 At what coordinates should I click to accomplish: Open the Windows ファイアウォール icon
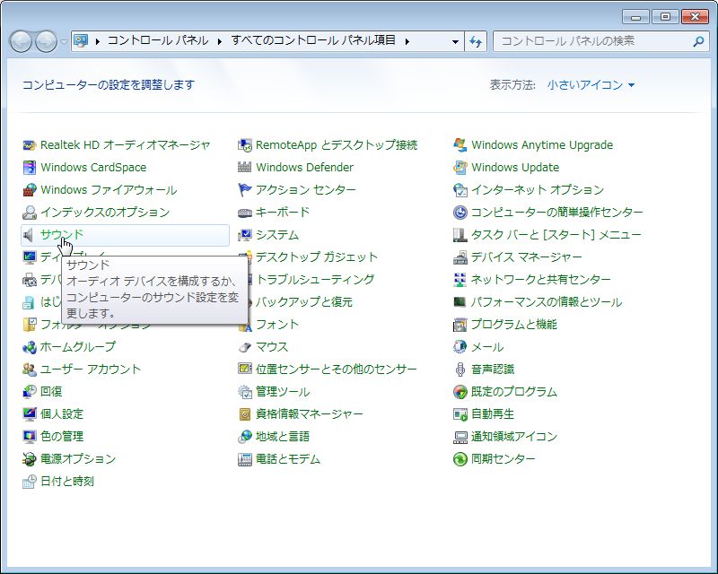pos(30,190)
